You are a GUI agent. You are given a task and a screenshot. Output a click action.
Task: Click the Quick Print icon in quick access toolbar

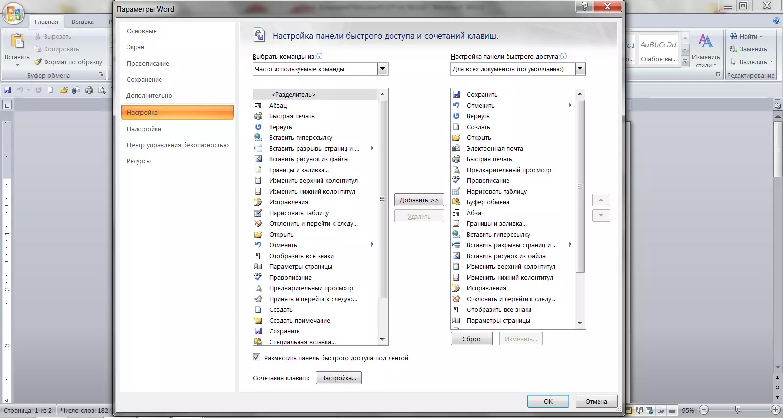[x=89, y=90]
